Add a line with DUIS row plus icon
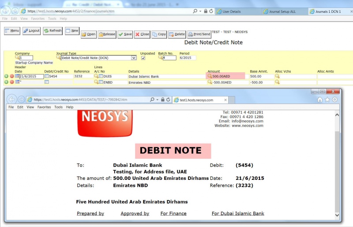The width and height of the screenshot is (353, 227). tap(6, 76)
